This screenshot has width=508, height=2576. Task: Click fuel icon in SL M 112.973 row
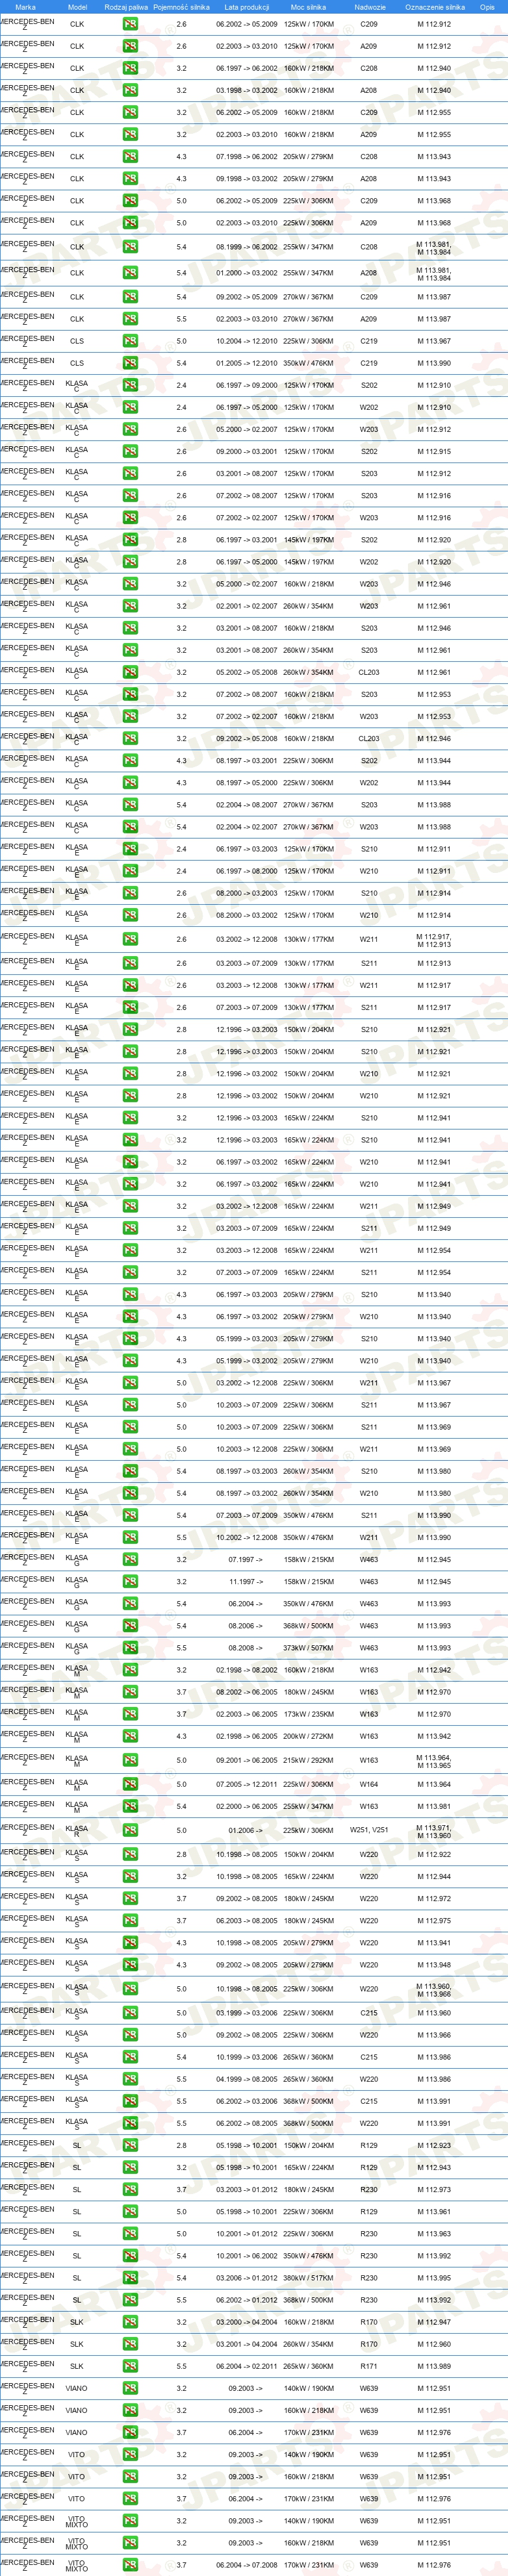click(130, 2189)
